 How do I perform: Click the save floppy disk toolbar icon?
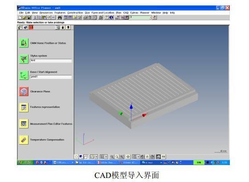pyautogui.click(x=29, y=17)
